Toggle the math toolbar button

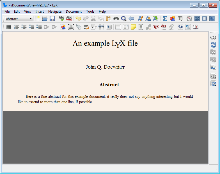click(197, 19)
